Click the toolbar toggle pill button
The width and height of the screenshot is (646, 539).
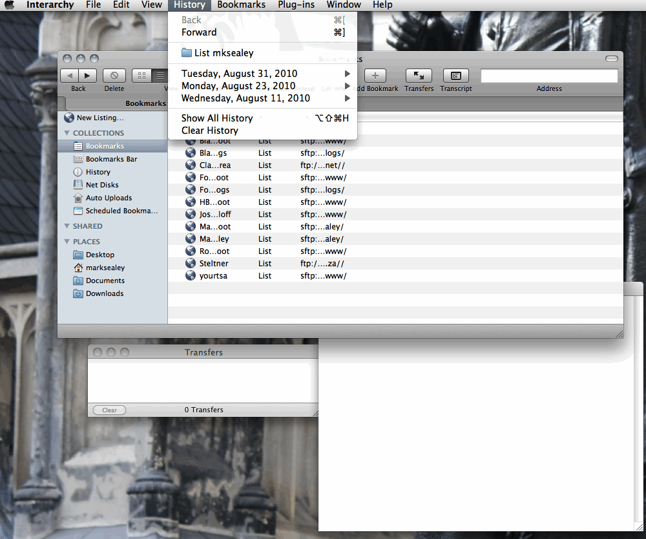611,59
